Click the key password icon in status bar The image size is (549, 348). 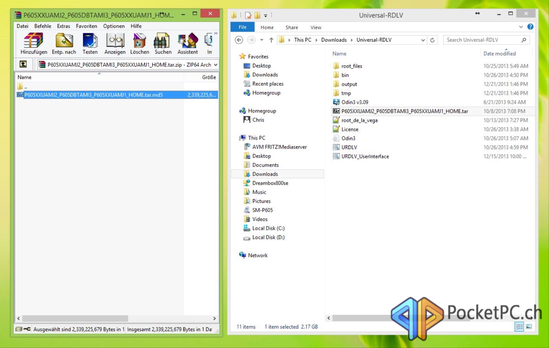pos(27,329)
